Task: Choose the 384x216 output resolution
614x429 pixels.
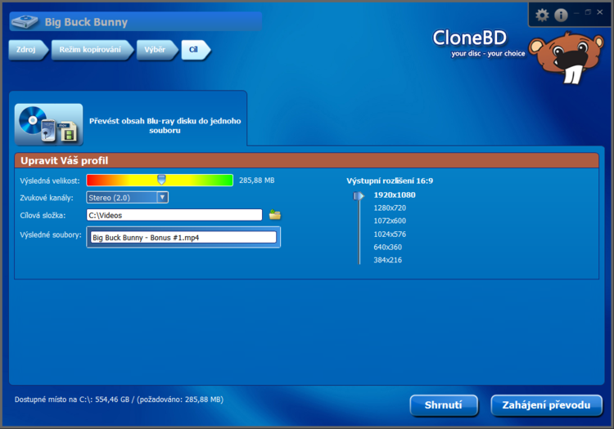Action: 388,260
